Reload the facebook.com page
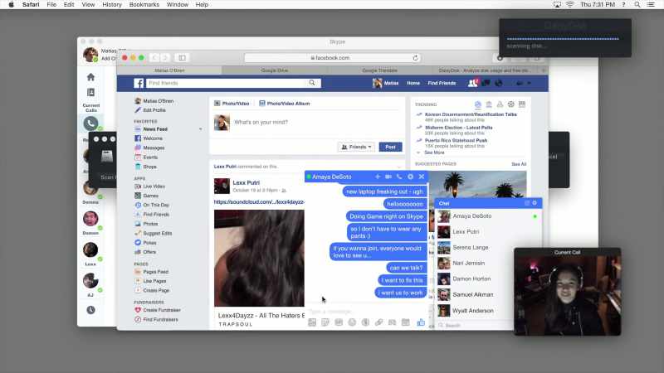664x373 pixels. pyautogui.click(x=416, y=57)
